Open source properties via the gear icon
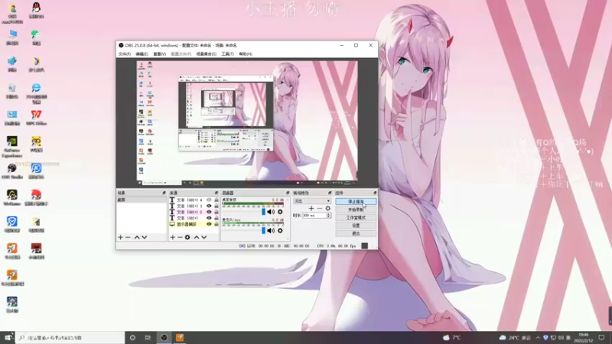 pyautogui.click(x=187, y=237)
